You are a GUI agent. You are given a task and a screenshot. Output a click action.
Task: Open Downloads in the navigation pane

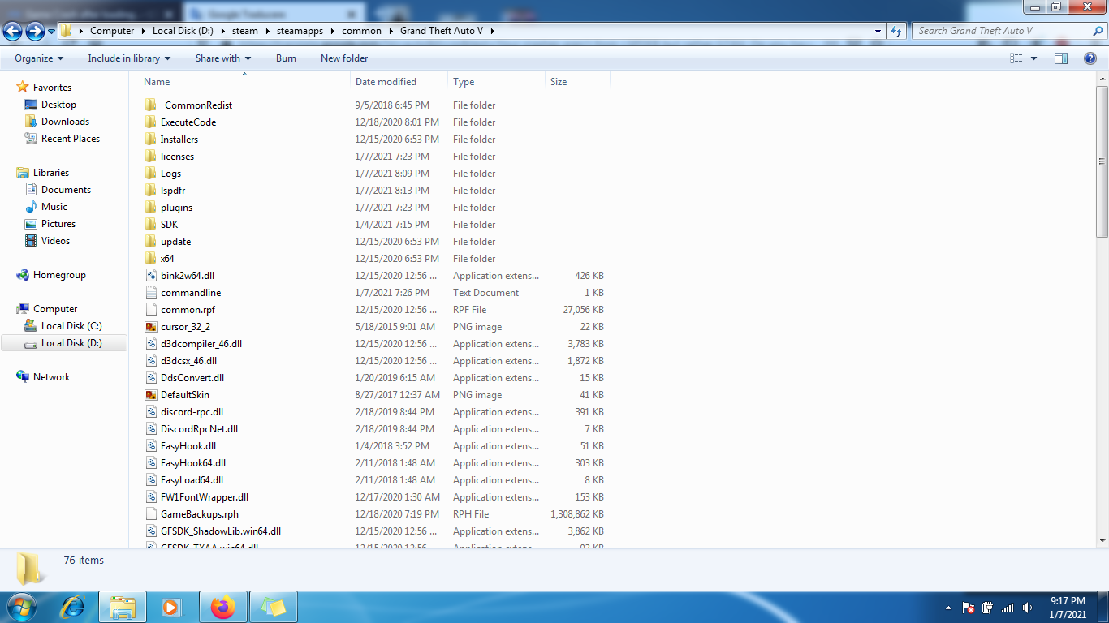coord(65,122)
